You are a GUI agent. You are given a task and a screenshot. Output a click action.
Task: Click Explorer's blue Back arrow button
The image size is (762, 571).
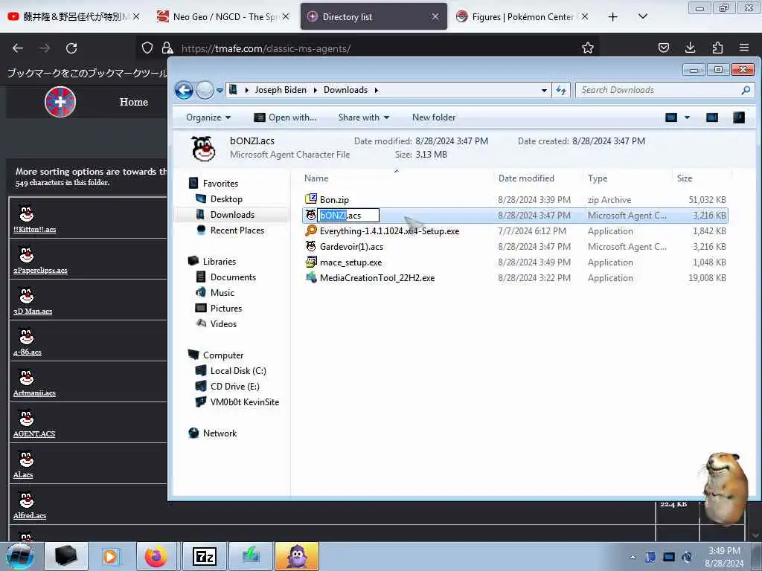[185, 90]
